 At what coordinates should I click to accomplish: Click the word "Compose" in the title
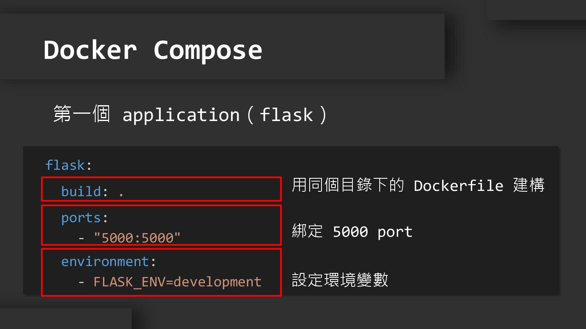[208, 50]
